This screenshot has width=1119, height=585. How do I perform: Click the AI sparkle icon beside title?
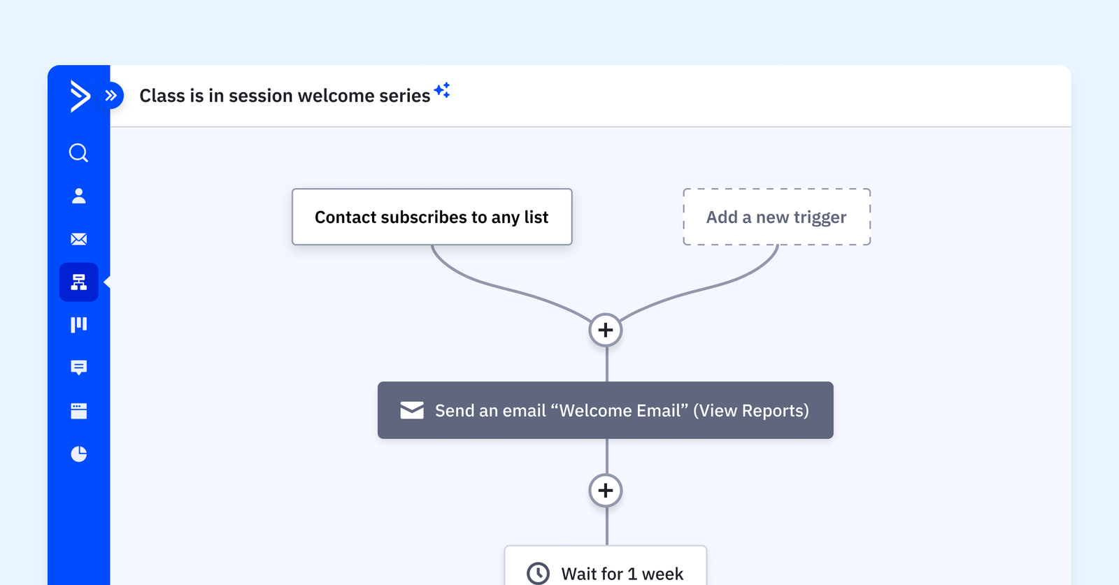click(x=442, y=90)
